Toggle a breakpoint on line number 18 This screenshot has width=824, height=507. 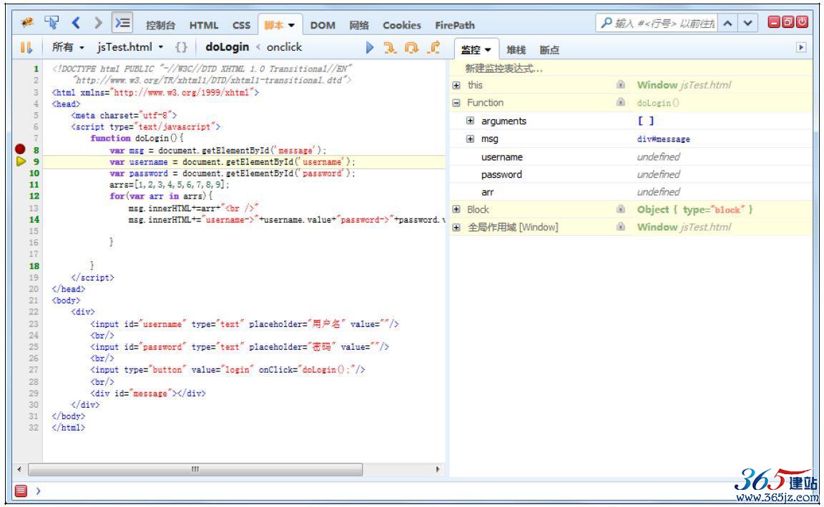[34, 266]
